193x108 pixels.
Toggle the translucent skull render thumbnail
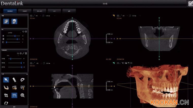click(x=6, y=21)
